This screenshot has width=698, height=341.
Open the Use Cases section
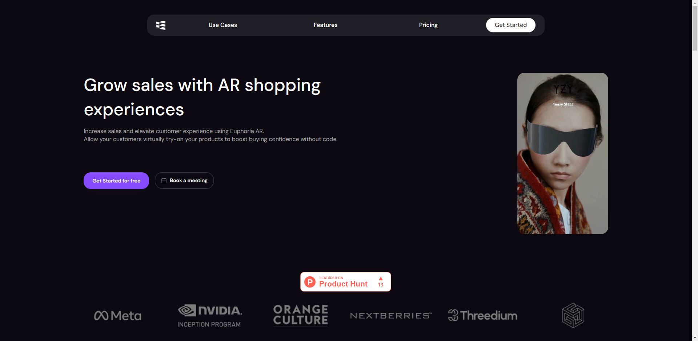[x=222, y=25]
